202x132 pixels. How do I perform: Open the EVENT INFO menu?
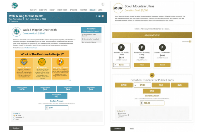43,10
